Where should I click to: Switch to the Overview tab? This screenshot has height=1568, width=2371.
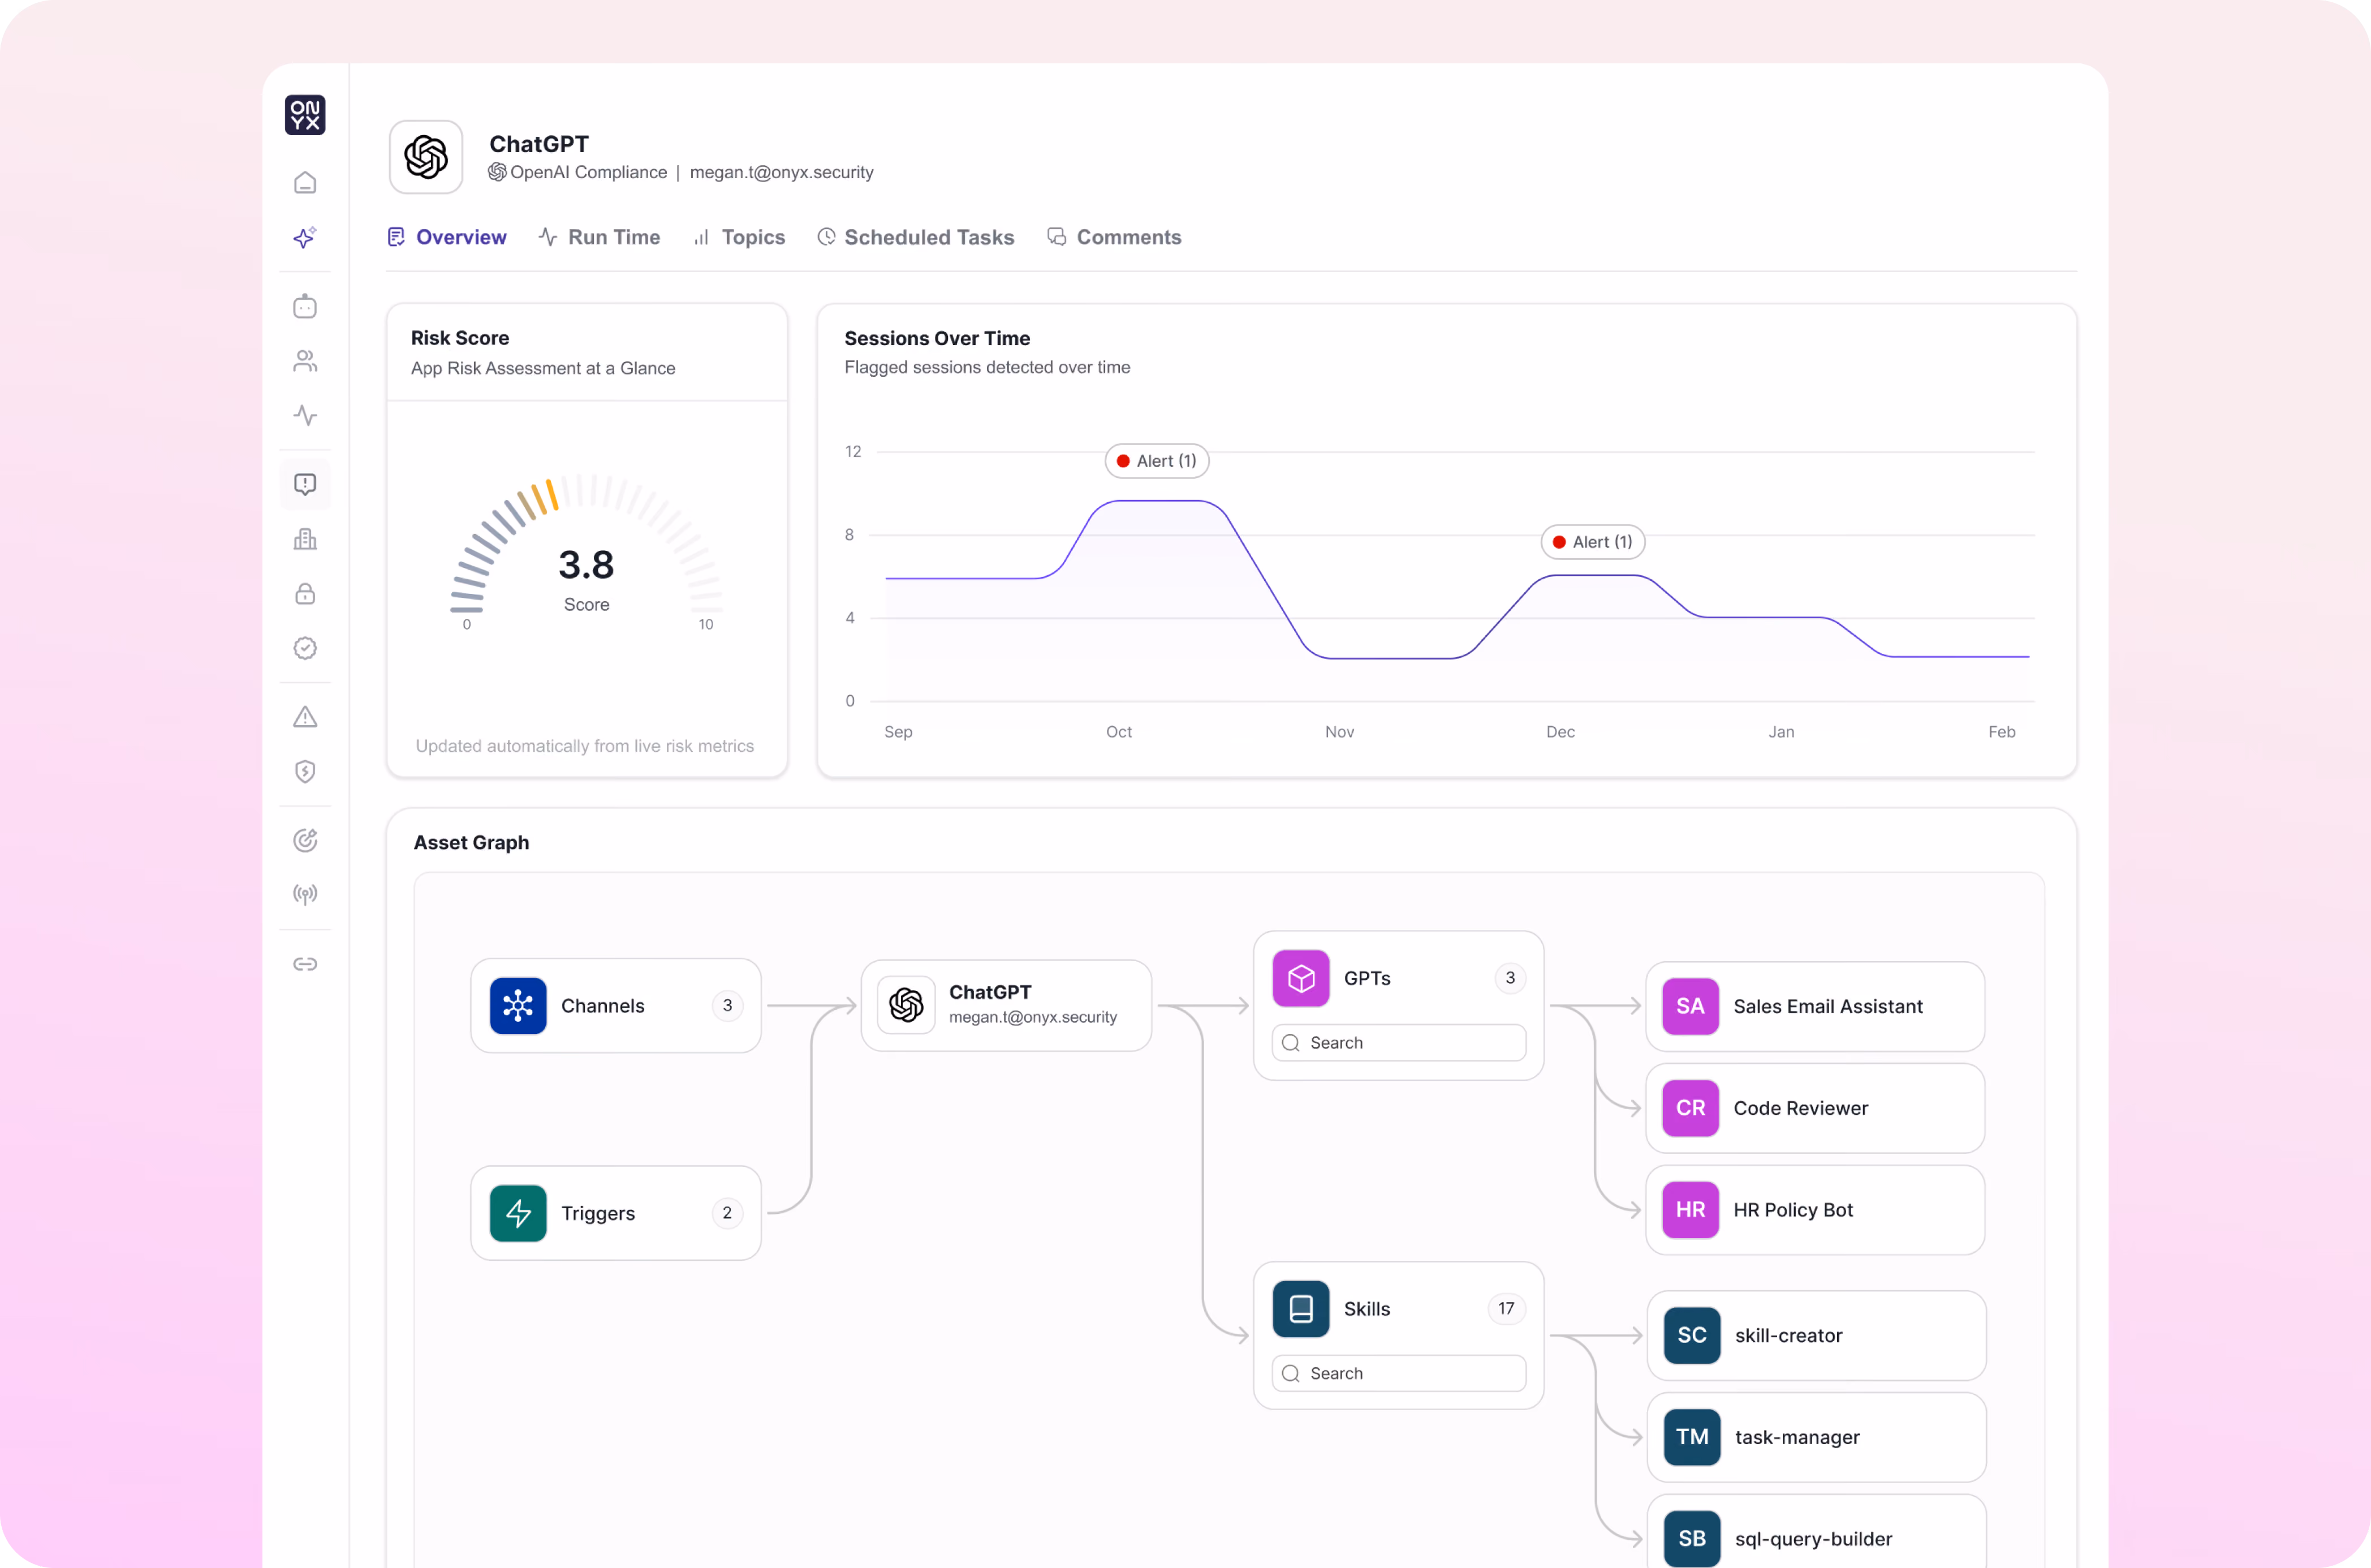[447, 237]
